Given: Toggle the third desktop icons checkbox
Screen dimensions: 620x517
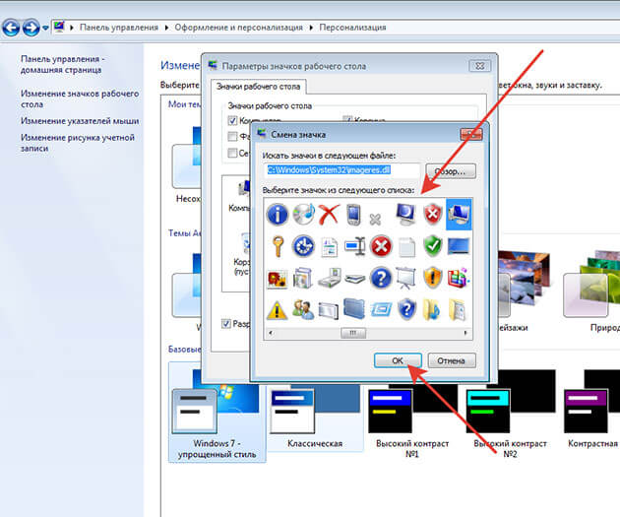Looking at the screenshot, I should coord(232,153).
